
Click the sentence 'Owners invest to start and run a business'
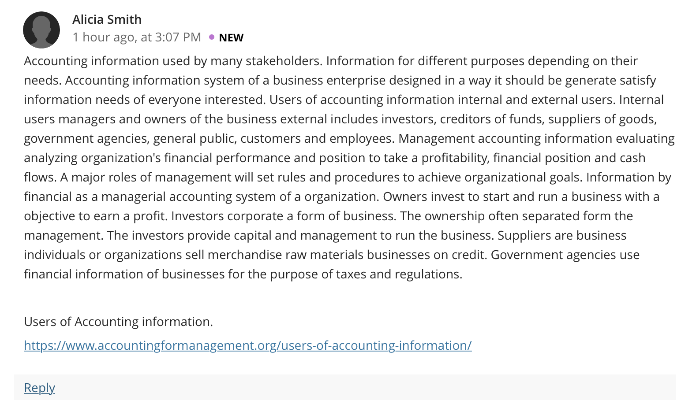(521, 196)
